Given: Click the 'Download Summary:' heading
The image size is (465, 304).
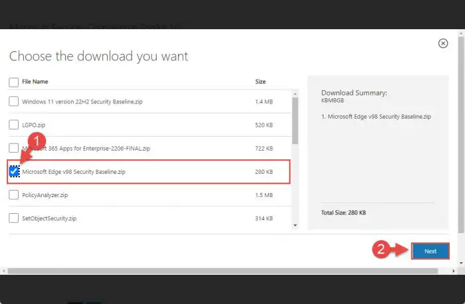Looking at the screenshot, I should click(354, 93).
